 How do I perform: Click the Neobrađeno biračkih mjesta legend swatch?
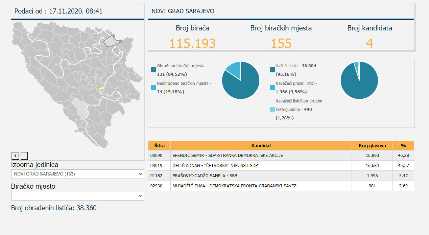click(154, 88)
